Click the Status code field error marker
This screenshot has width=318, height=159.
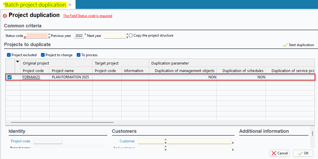coord(25,37)
